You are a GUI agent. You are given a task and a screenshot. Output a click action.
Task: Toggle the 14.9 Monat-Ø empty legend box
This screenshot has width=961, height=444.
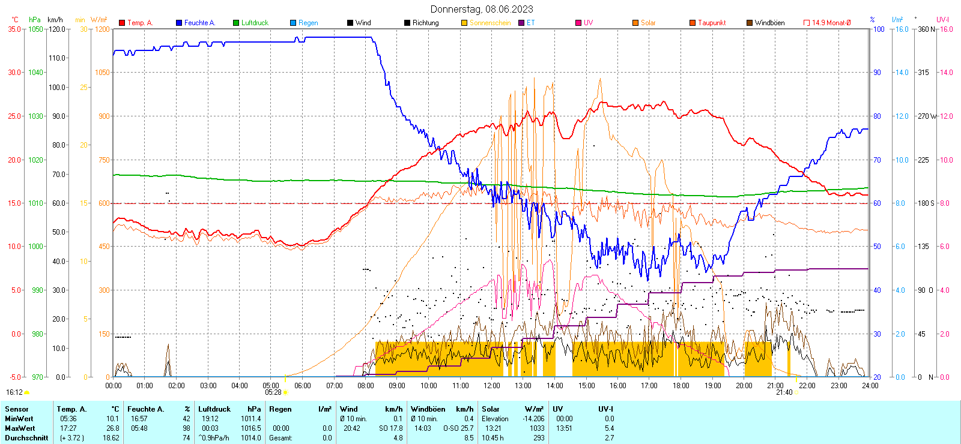[x=807, y=23]
